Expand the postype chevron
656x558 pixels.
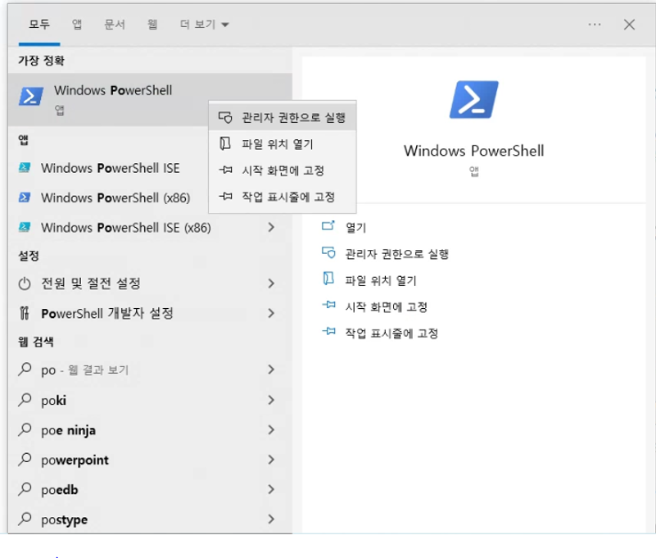coord(271,519)
